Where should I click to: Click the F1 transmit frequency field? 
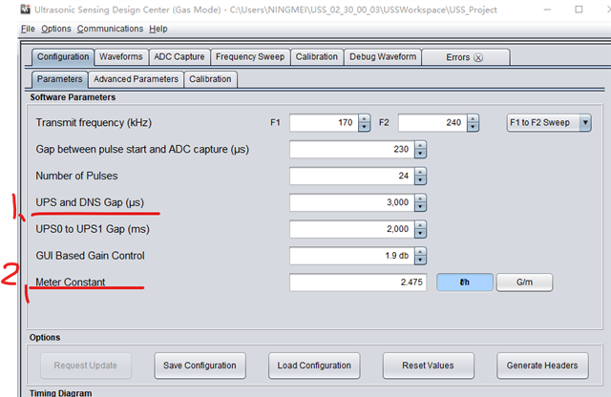tap(324, 123)
